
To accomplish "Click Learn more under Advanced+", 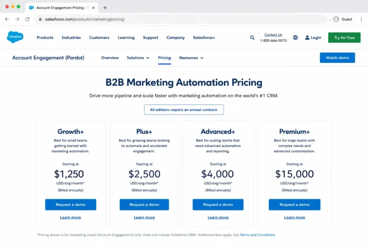I will click(x=218, y=218).
